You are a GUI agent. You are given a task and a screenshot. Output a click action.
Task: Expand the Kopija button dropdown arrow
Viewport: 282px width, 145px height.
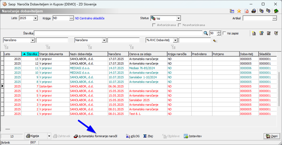coord(49,136)
